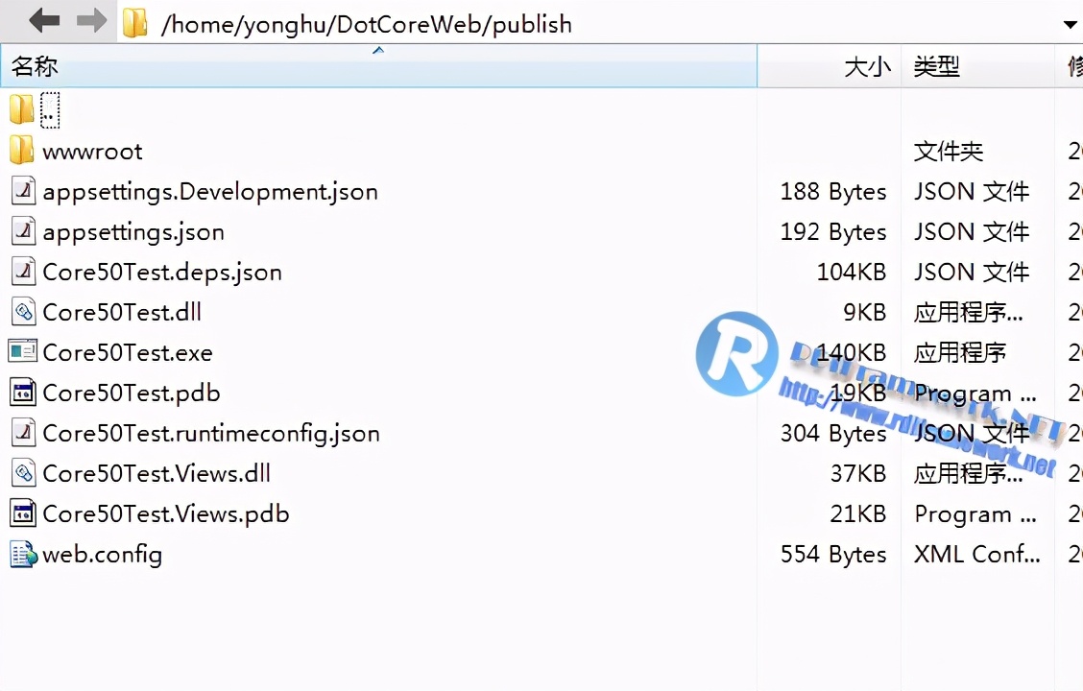Image resolution: width=1083 pixels, height=691 pixels.
Task: Select the wwwroot folder name
Action: [92, 152]
